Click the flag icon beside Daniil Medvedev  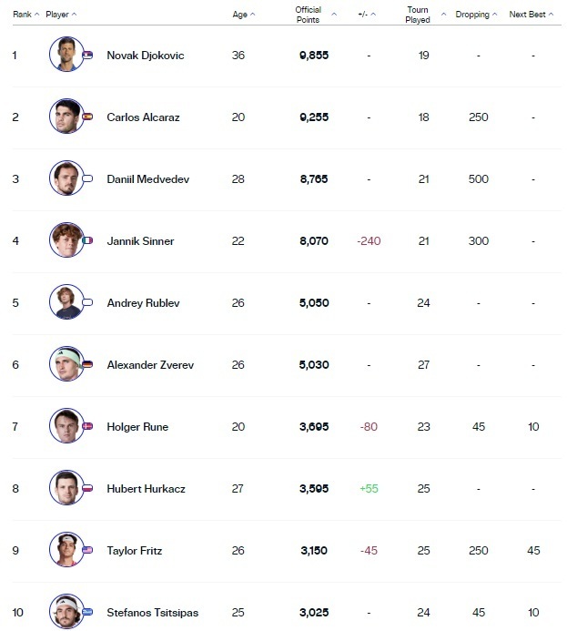coord(87,179)
